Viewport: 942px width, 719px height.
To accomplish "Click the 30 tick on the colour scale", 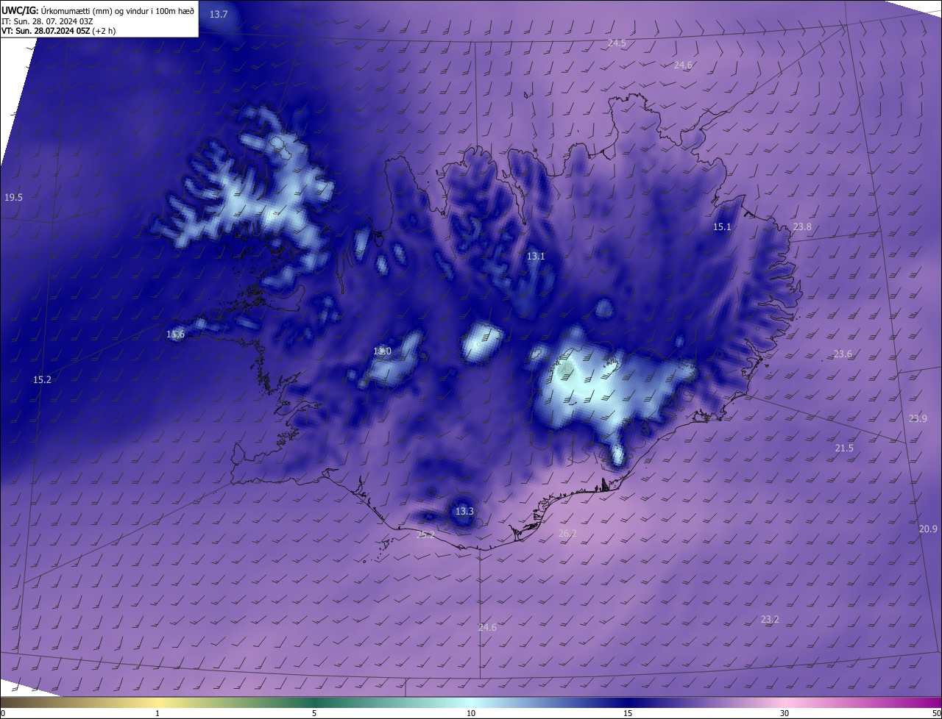I will pyautogui.click(x=785, y=713).
